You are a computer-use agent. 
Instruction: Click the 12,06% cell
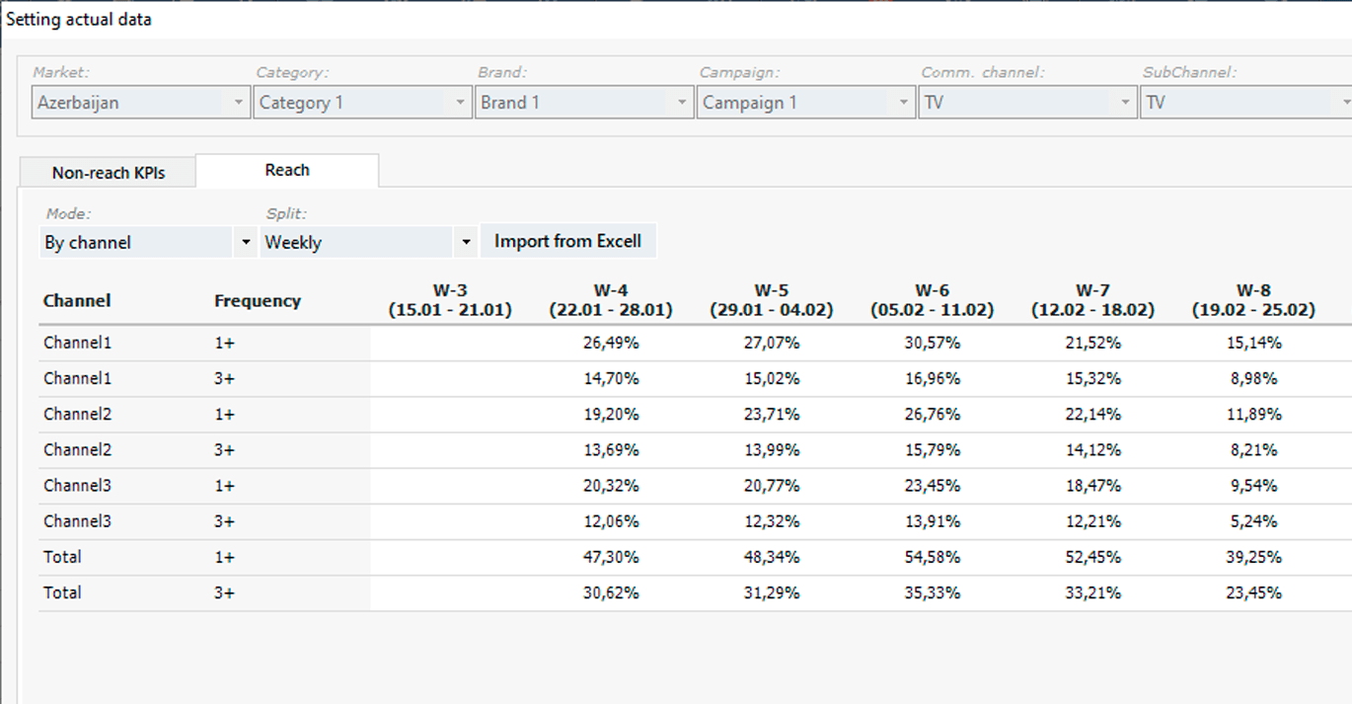click(x=611, y=521)
